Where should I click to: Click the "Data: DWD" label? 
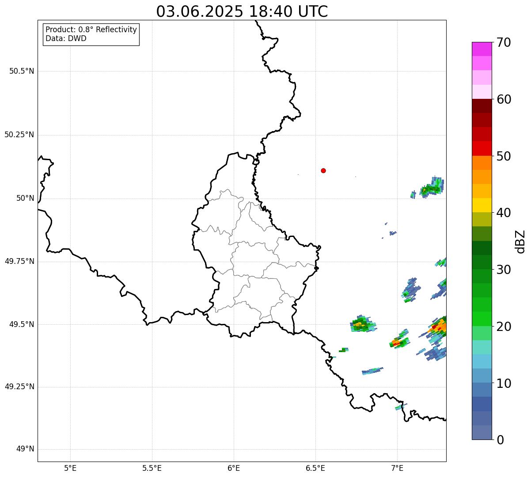(x=66, y=38)
